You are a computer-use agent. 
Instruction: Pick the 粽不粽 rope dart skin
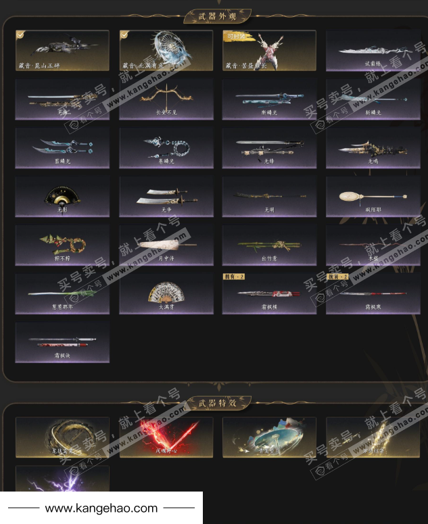[x=62, y=245]
